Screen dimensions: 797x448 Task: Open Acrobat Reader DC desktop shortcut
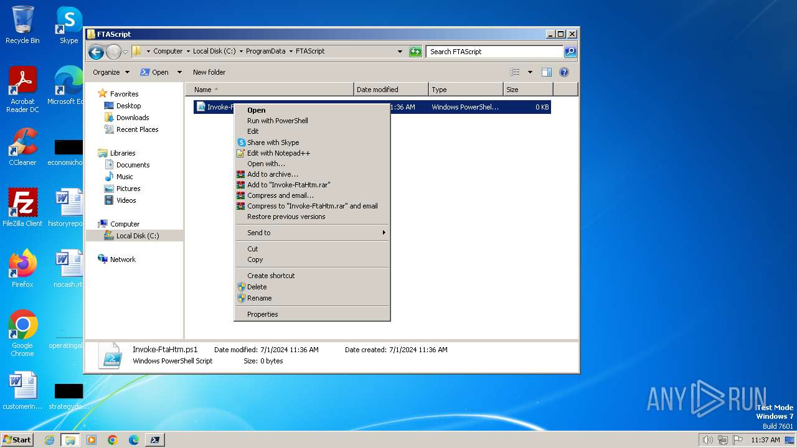(x=22, y=90)
